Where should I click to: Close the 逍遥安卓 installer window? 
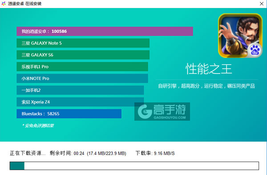point(262,4)
